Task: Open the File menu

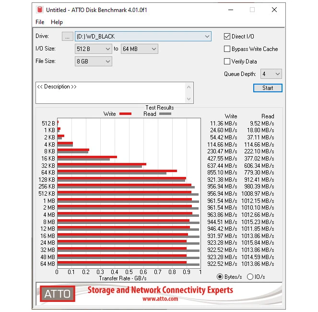Action: 40,22
